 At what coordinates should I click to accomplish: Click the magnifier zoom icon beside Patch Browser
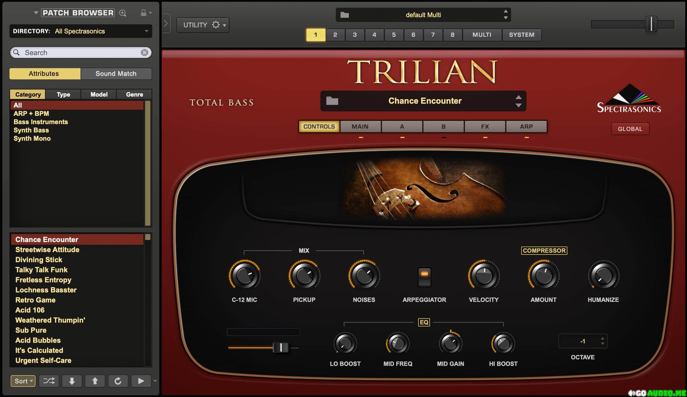pos(123,13)
